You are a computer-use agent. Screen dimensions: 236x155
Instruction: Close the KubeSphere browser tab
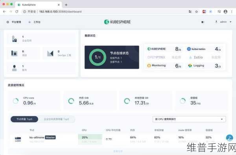coord(59,5)
